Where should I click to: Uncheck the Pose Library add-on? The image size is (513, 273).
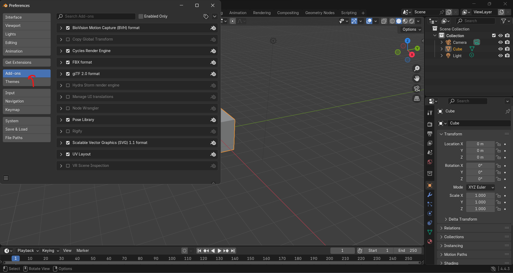pyautogui.click(x=68, y=120)
